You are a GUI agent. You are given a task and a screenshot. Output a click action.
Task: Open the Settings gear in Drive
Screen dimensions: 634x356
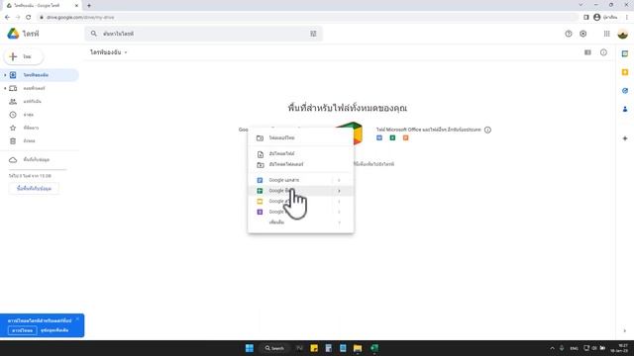click(x=583, y=34)
